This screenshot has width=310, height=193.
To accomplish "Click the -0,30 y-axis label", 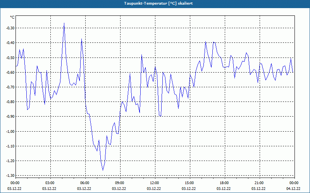I will 10,28.
